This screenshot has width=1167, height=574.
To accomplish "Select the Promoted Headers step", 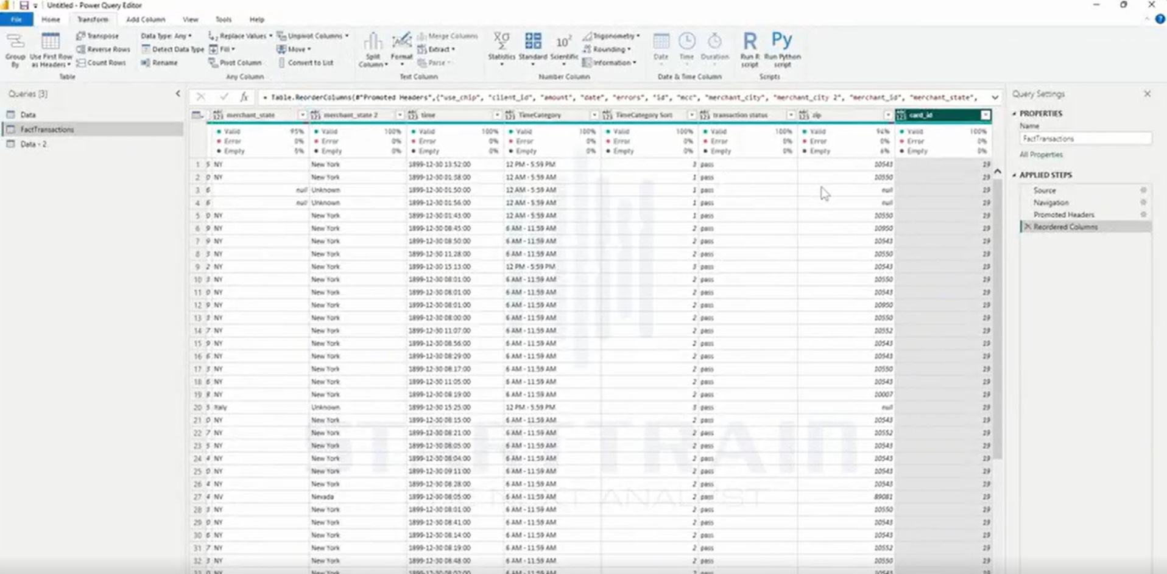I will tap(1063, 215).
